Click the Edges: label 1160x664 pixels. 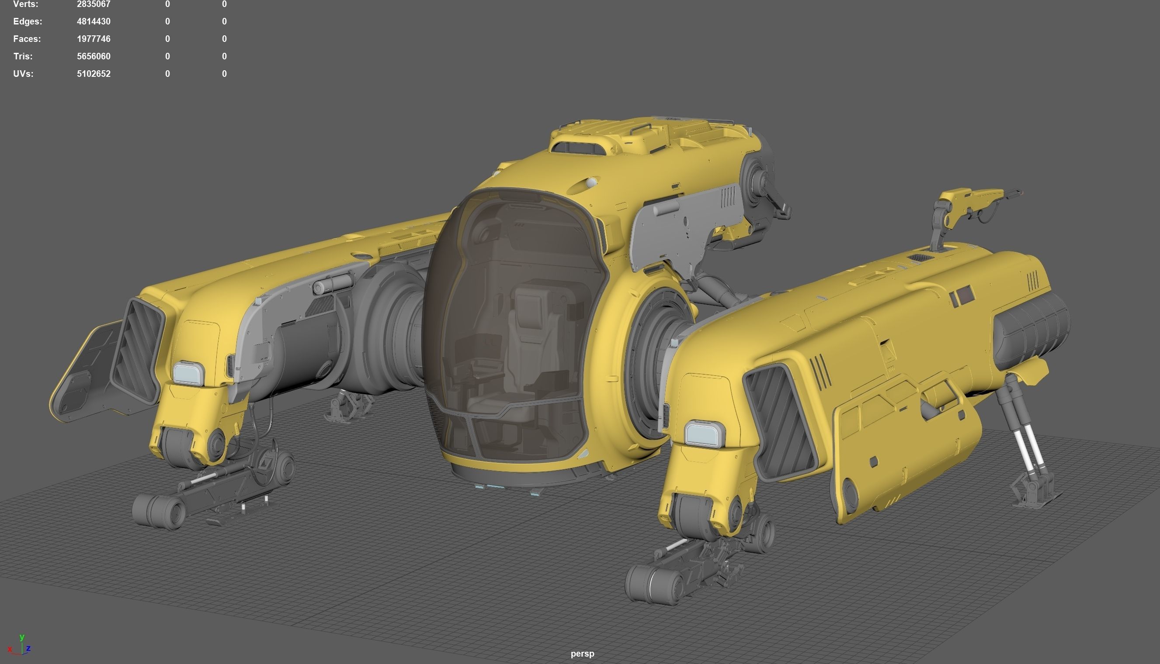pos(28,21)
